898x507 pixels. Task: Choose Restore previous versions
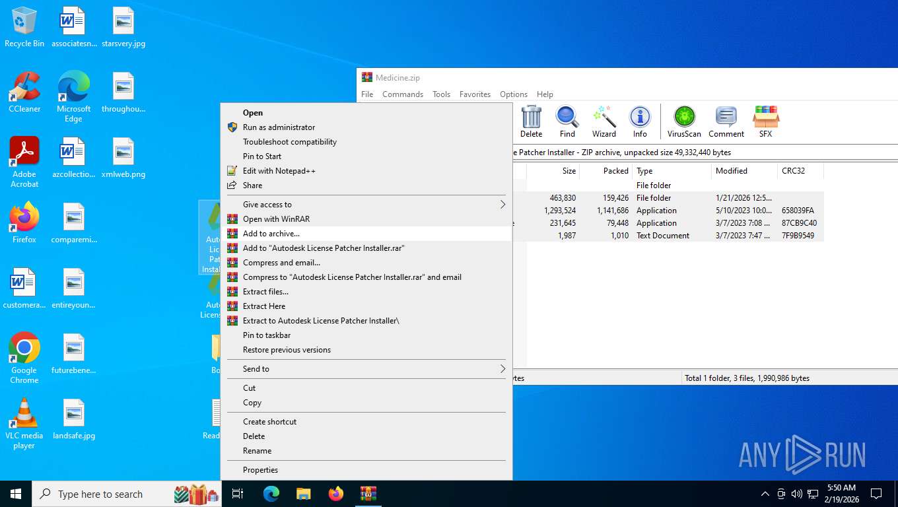click(x=366, y=350)
